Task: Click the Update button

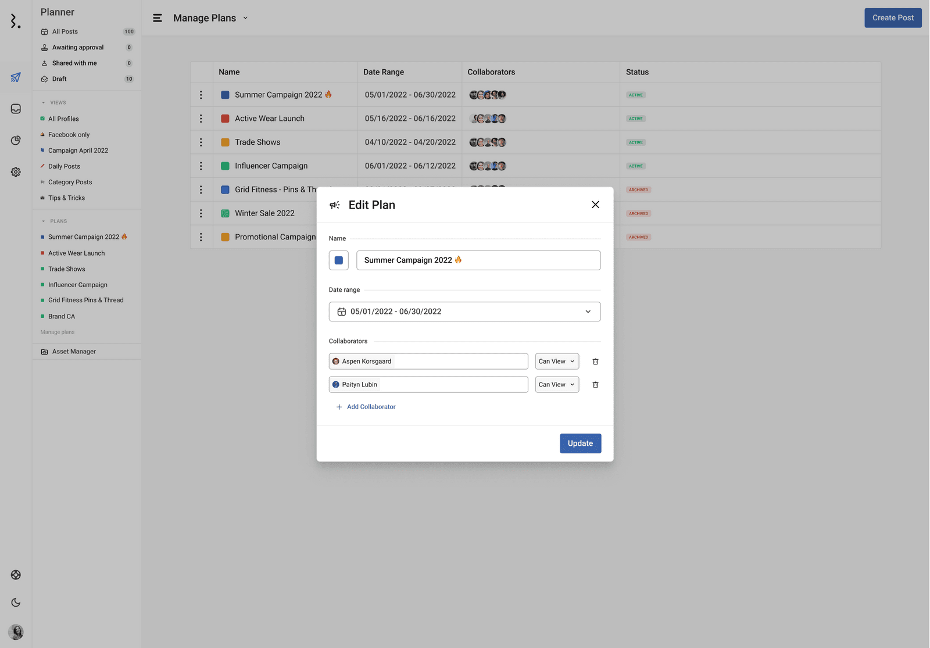Action: [x=580, y=443]
